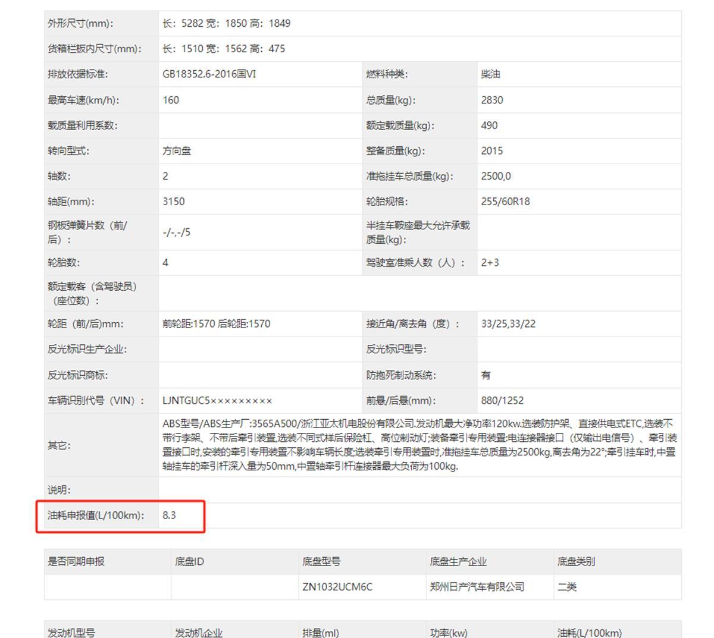Screen dimensions: 714x638
Task: Click the 油耗申报值(L/100km) label
Action: coord(96,516)
